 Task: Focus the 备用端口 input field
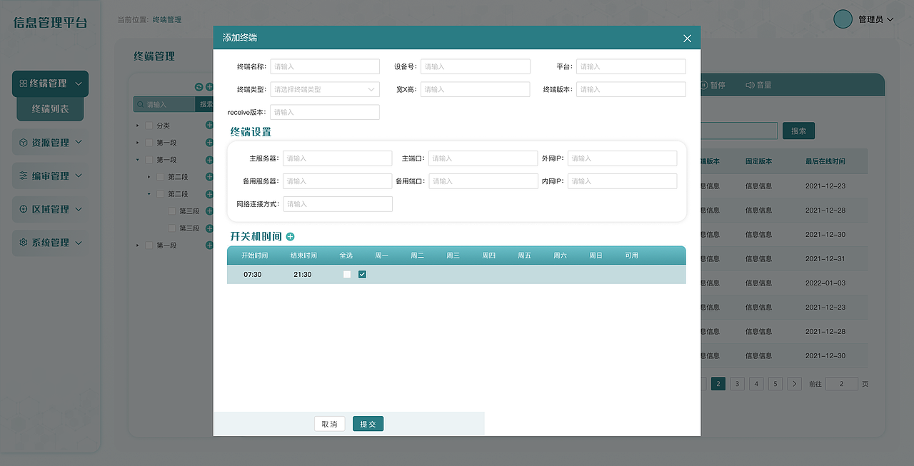[483, 181]
